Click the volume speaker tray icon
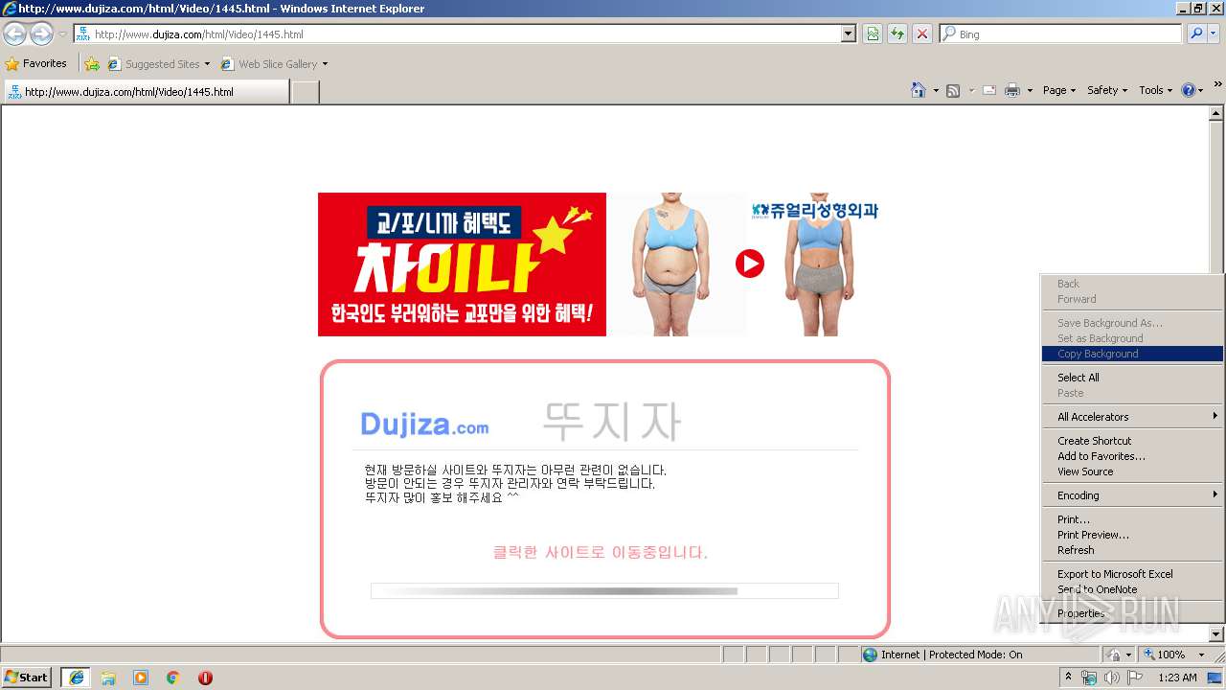Screen dimensions: 1226x690 click(x=1112, y=678)
